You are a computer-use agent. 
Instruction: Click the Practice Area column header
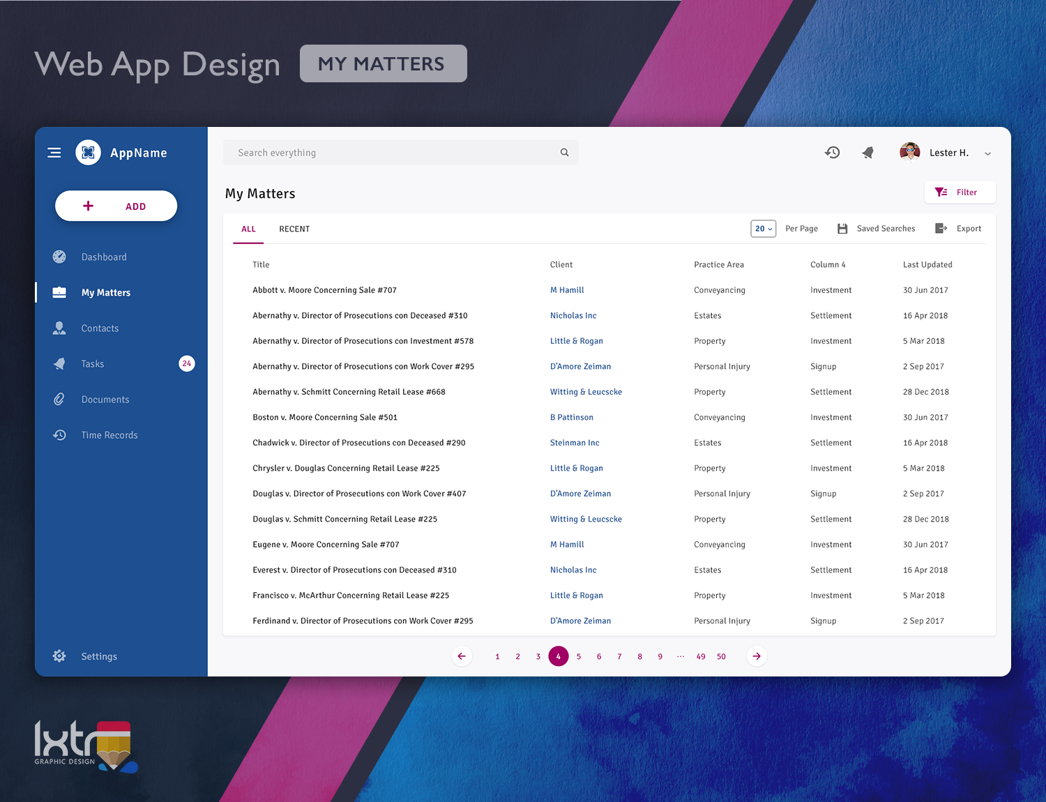pos(719,265)
